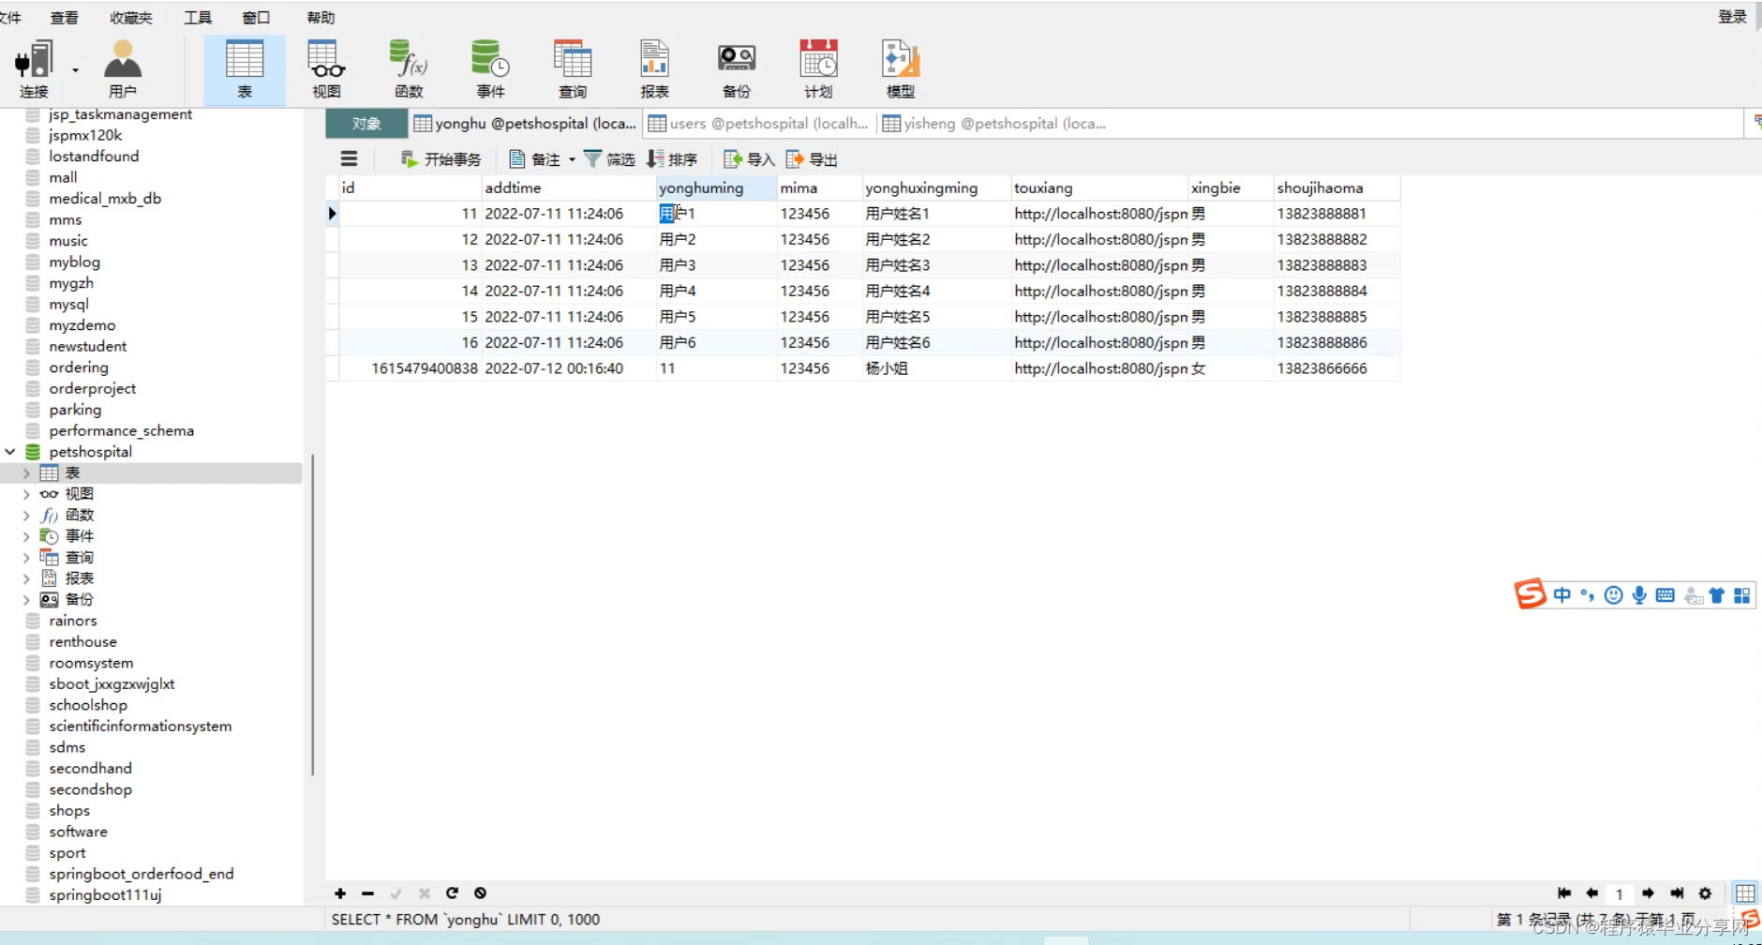Click the yonghuming column header
1762x945 pixels.
coord(716,187)
